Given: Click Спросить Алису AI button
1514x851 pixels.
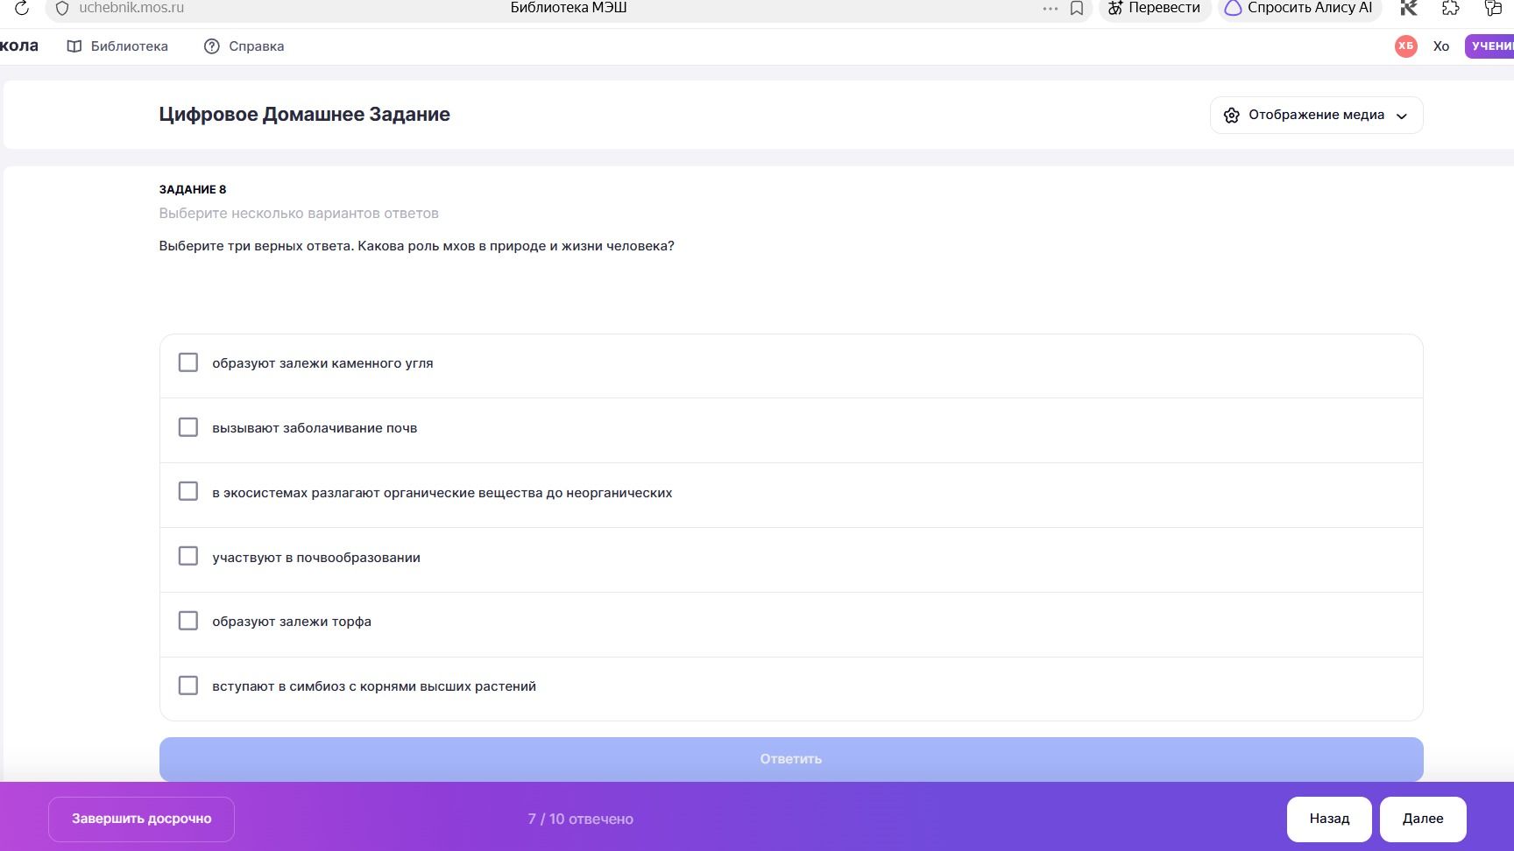Looking at the screenshot, I should point(1299,8).
